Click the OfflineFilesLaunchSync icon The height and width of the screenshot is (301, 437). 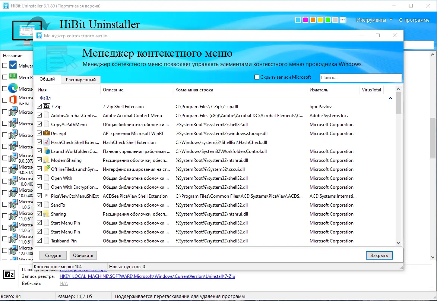click(x=47, y=169)
